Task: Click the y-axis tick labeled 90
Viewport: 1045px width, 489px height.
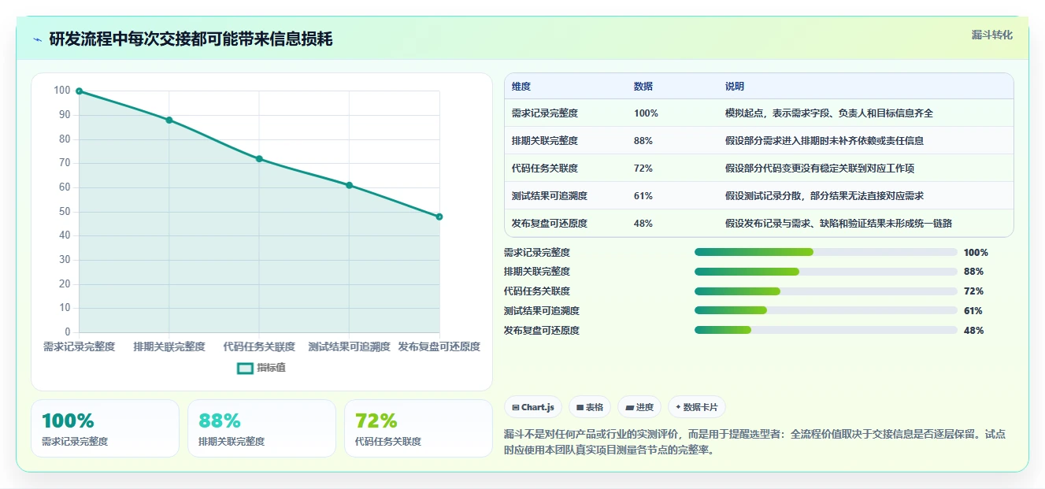Action: (65, 115)
